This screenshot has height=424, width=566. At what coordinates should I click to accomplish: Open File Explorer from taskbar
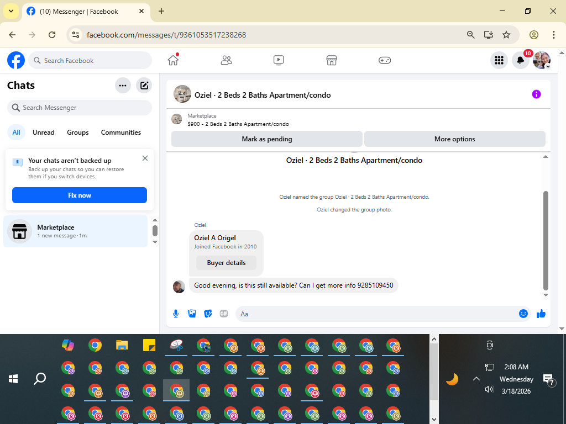[122, 345]
